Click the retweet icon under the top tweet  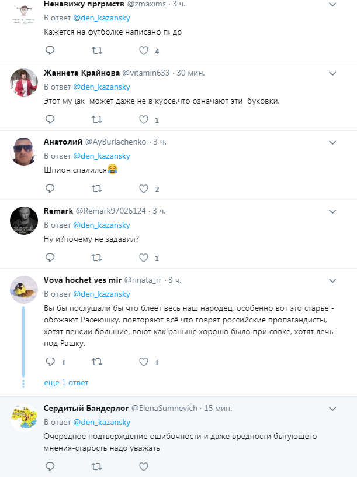pyautogui.click(x=97, y=50)
